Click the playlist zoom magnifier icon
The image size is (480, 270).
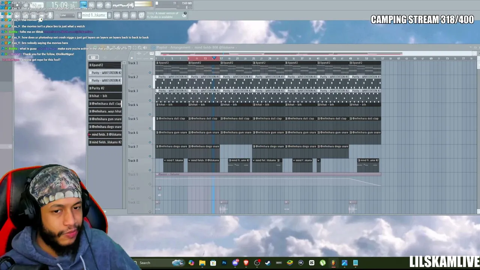click(x=139, y=48)
